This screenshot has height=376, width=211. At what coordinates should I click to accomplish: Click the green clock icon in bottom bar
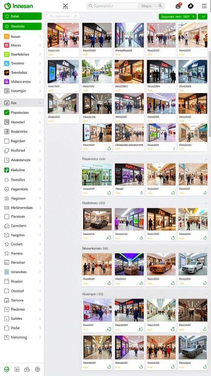(x=7, y=369)
